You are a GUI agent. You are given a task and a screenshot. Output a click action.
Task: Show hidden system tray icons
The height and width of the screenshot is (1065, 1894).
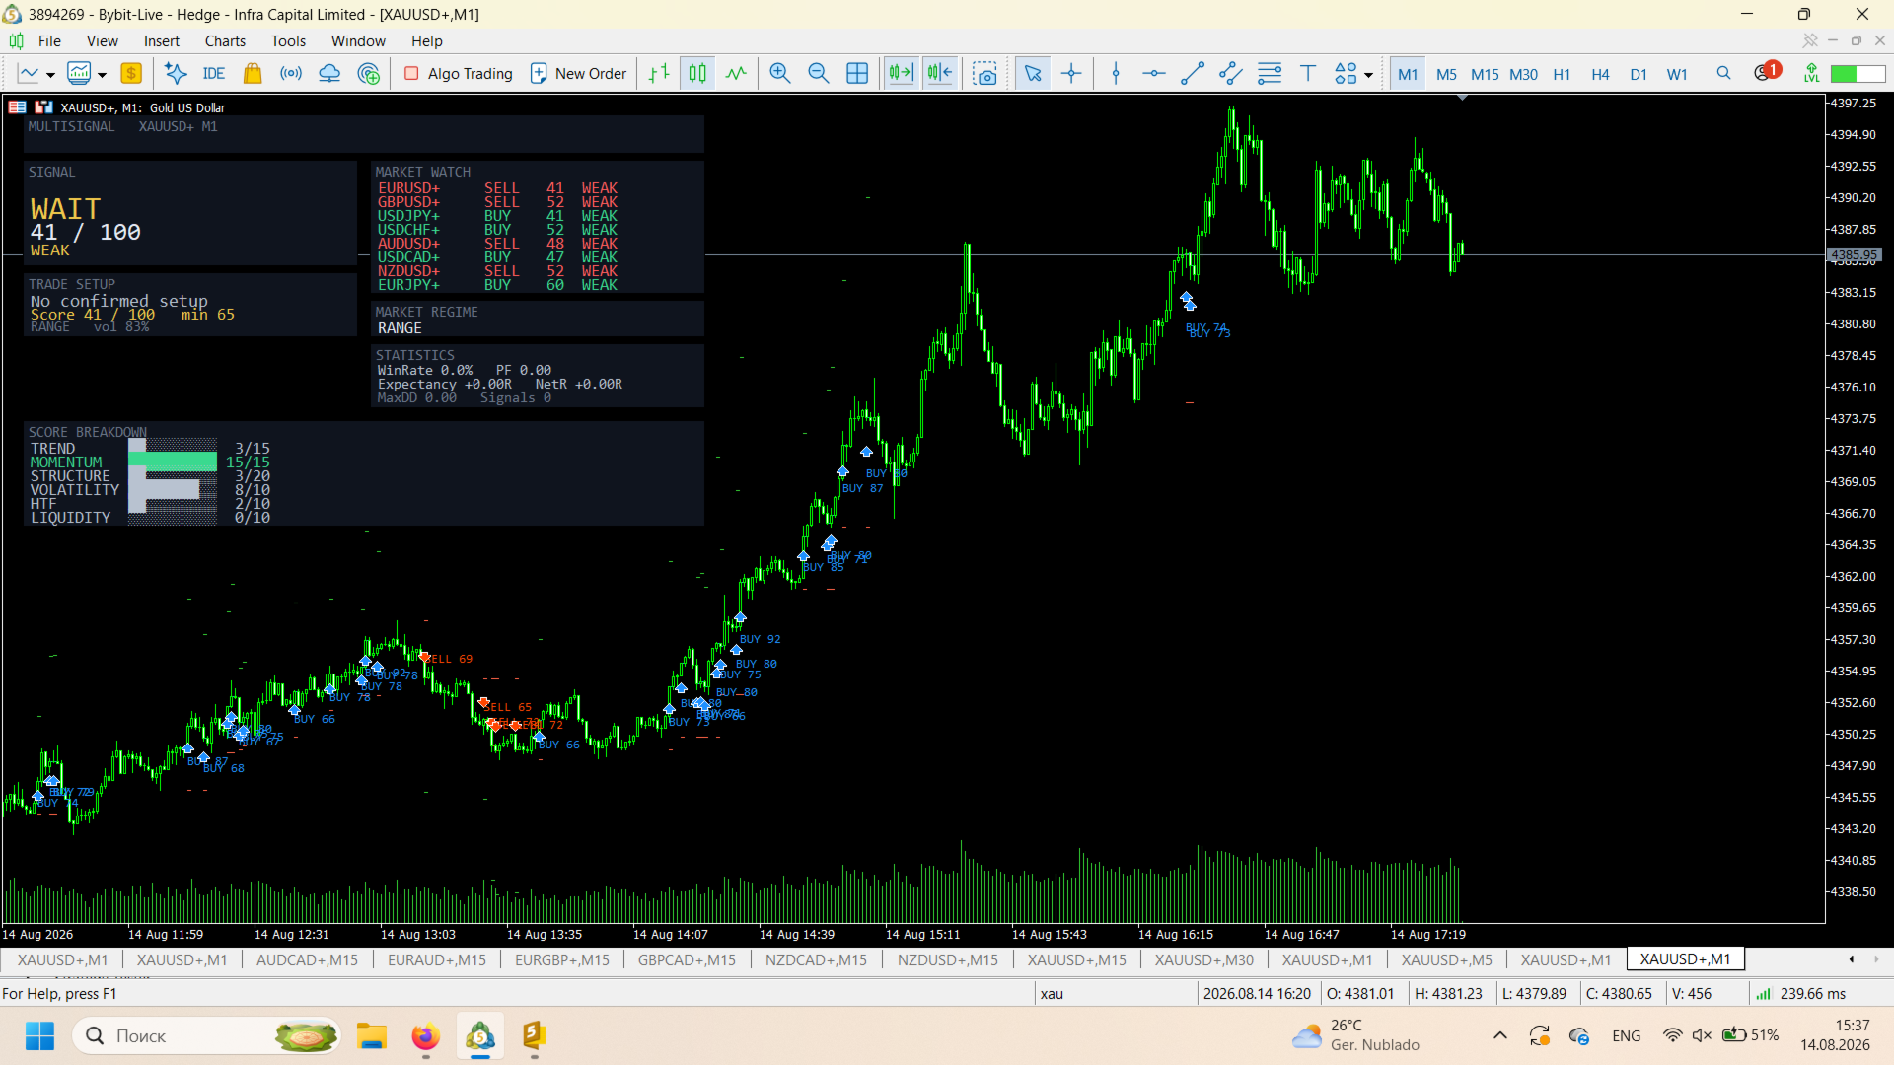tap(1500, 1035)
